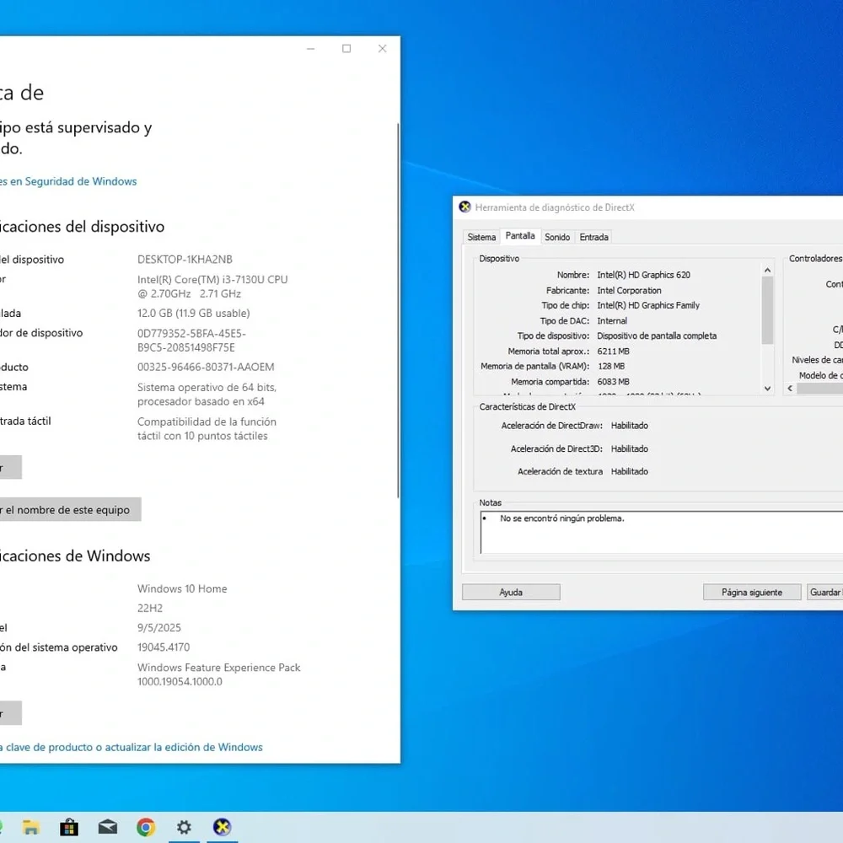Click the Notas text box

pyautogui.click(x=661, y=532)
